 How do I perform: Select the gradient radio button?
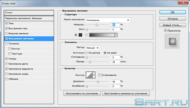click(87, 35)
